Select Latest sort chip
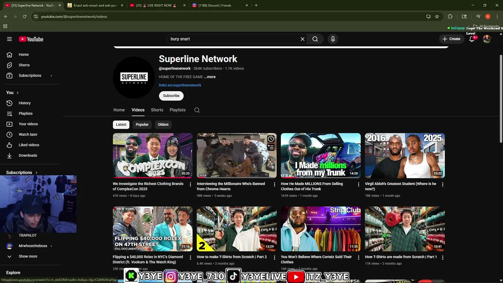The width and height of the screenshot is (503, 283). pos(121,125)
